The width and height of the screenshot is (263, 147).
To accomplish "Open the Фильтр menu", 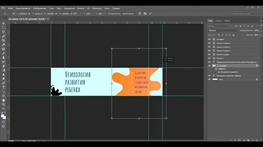I will click(x=81, y=8).
